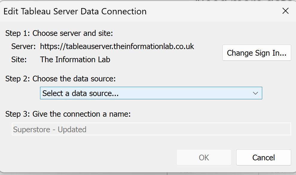Click the Edit Tableau Server Data Connection title
This screenshot has height=175, width=296.
click(x=75, y=11)
